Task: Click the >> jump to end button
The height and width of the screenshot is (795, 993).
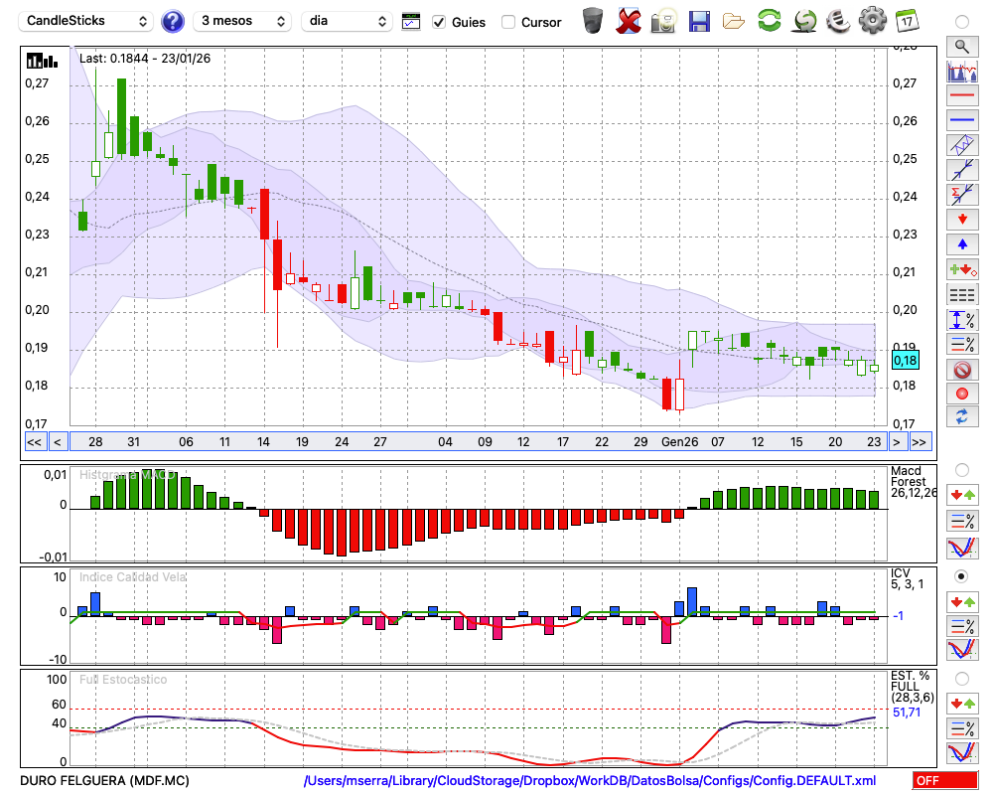Action: (x=920, y=442)
